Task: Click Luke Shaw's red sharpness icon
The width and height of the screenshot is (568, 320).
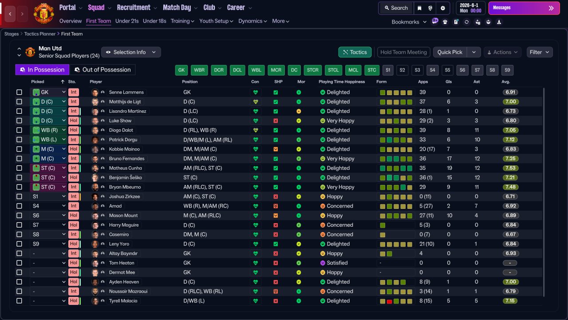Action: click(x=276, y=121)
